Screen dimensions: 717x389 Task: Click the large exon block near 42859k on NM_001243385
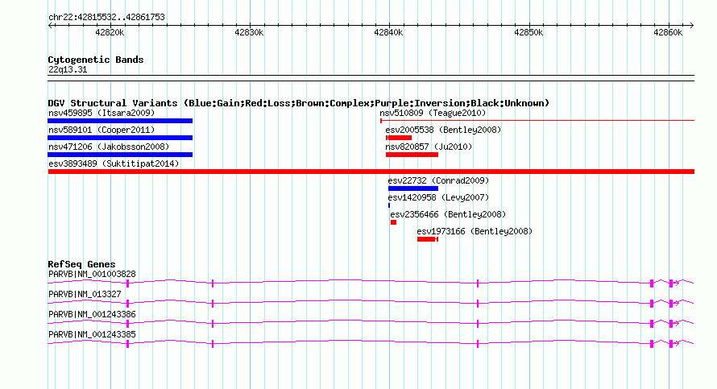[x=652, y=344]
